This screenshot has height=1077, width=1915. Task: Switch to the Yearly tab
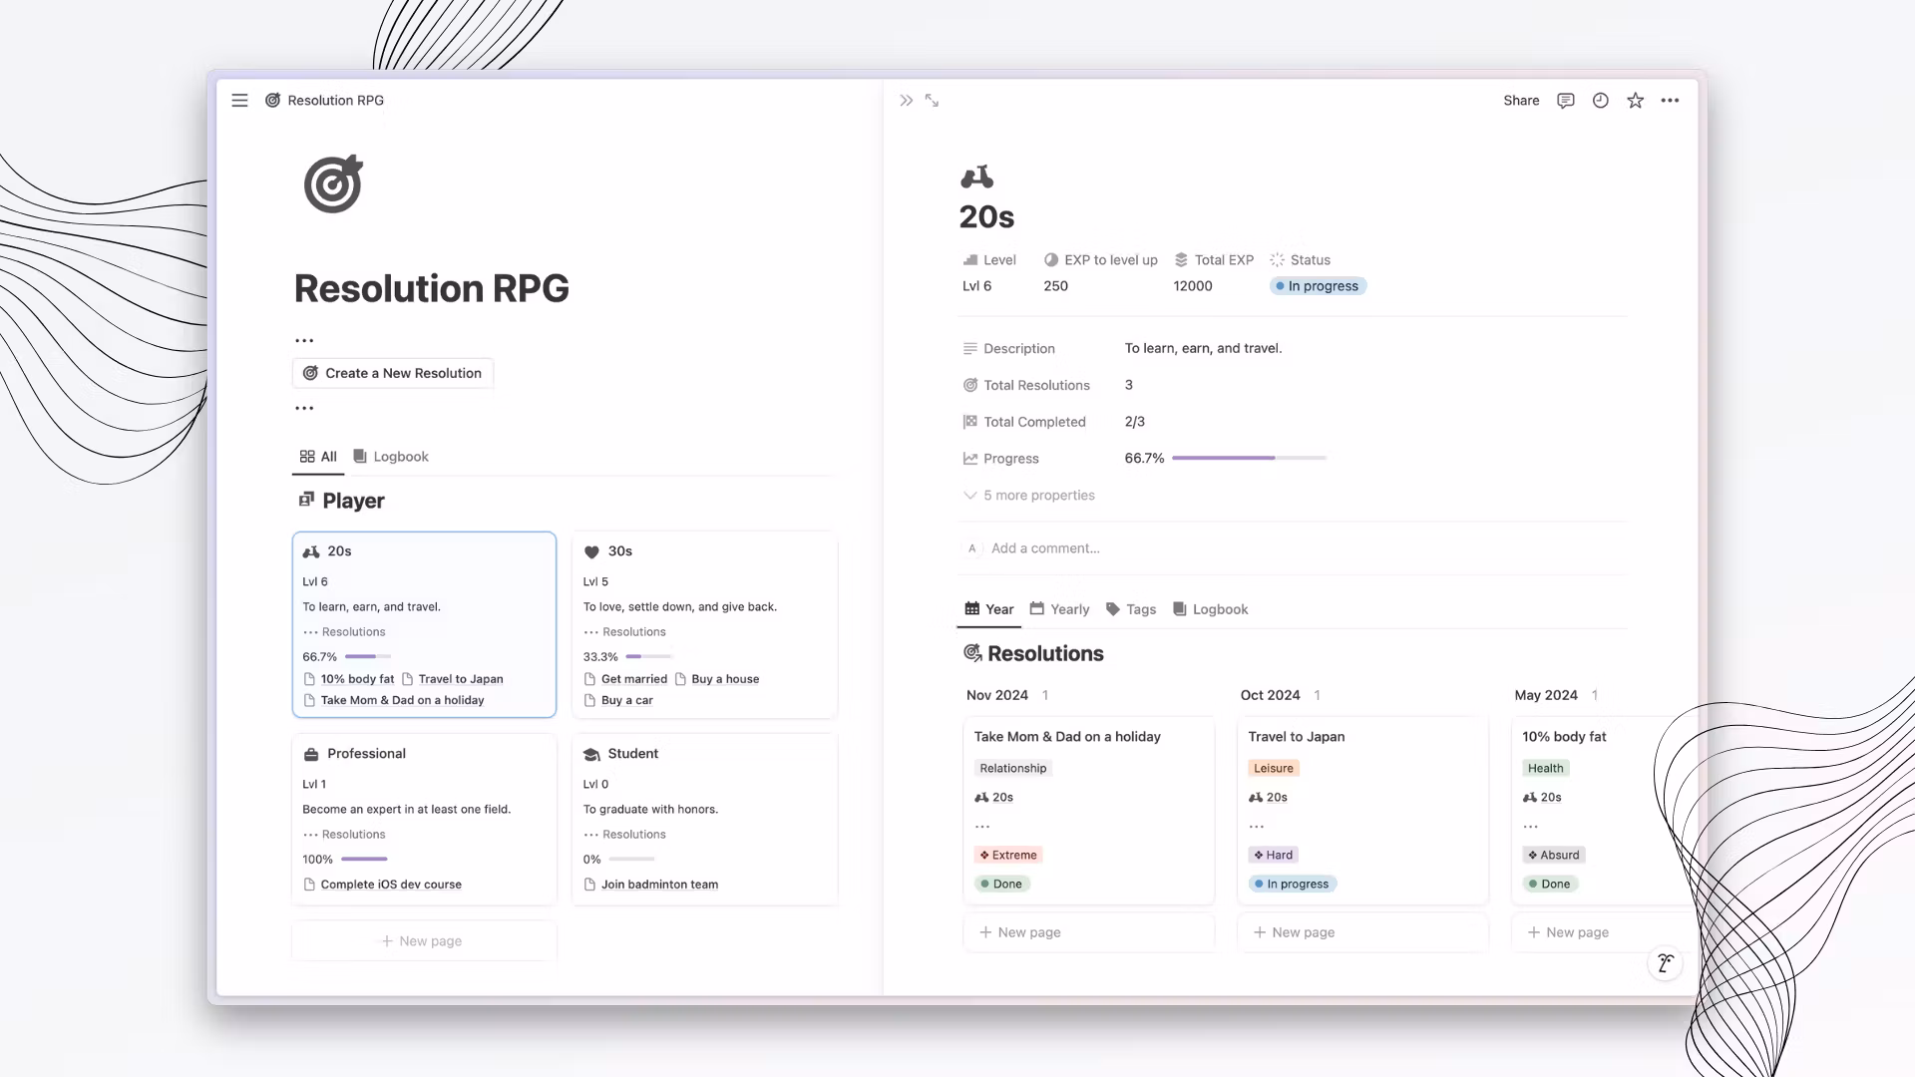point(1059,609)
